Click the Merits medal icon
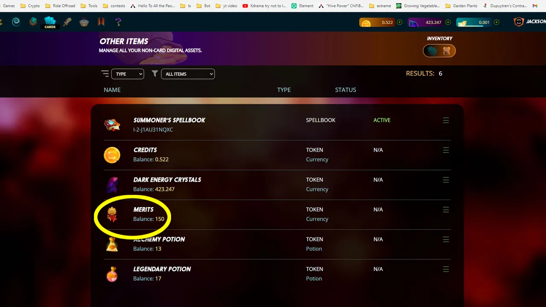546x307 pixels. click(112, 214)
